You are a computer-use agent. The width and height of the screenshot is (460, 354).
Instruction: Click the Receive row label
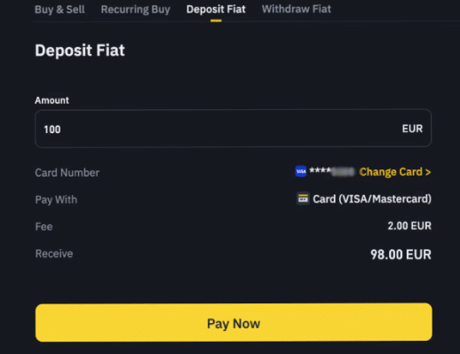click(54, 254)
